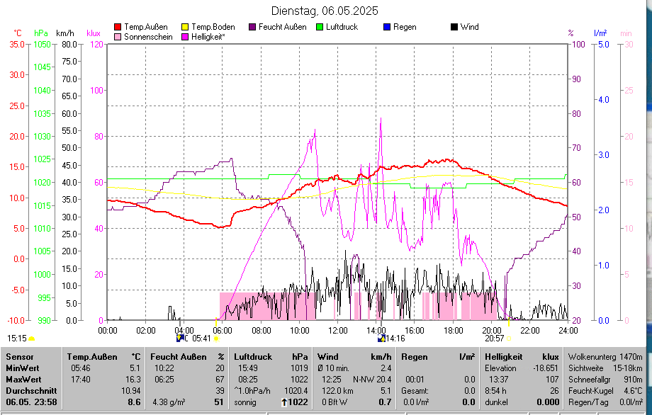
Task: Click the 'dunkel' brightness status
Action: pos(496,402)
